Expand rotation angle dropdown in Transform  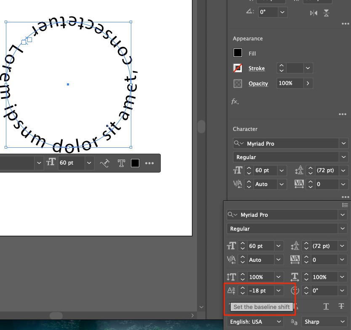coord(282,12)
